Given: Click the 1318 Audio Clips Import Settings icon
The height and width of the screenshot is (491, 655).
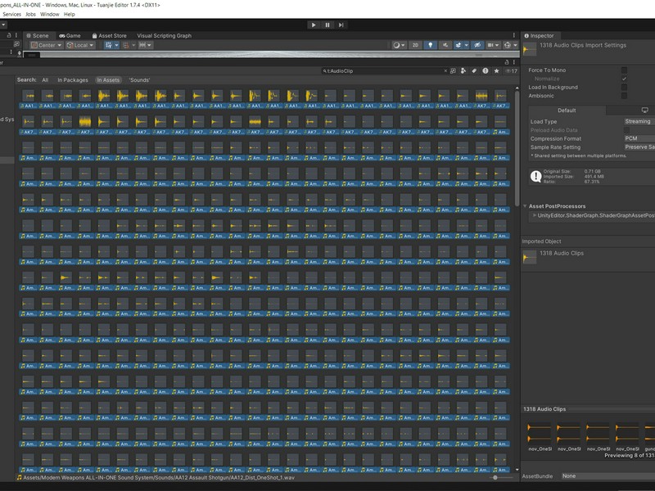Looking at the screenshot, I should click(x=530, y=50).
